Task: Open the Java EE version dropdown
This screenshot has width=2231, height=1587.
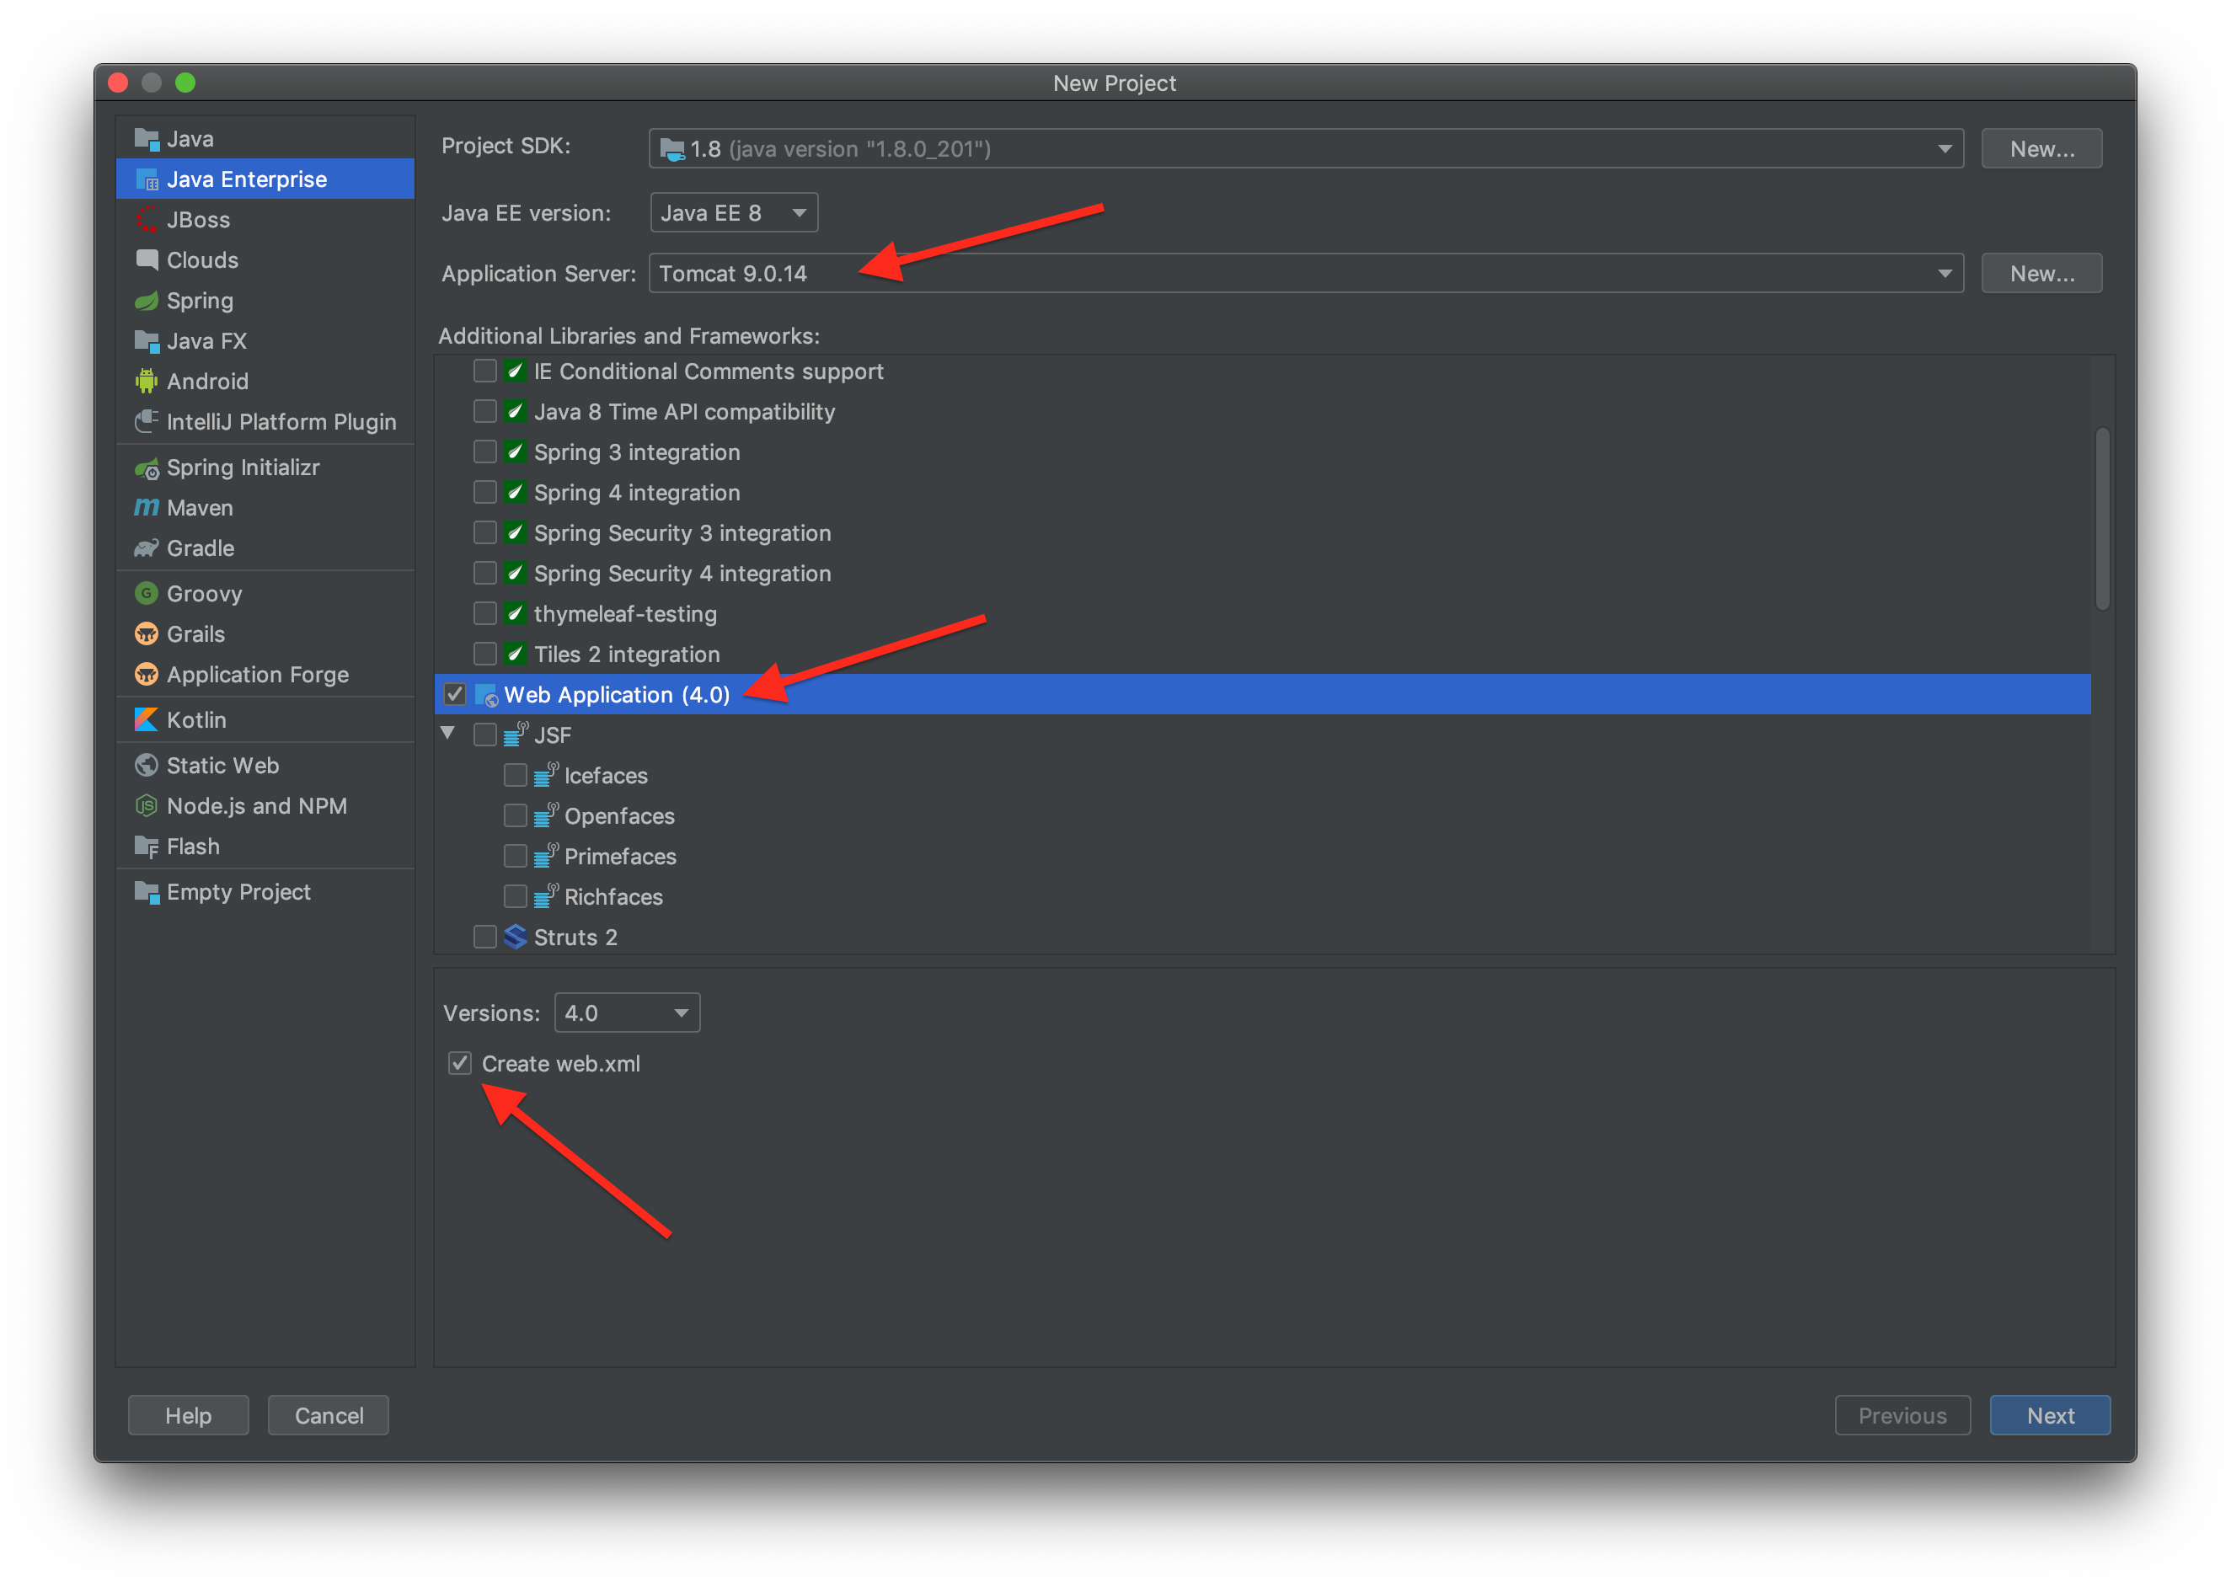Action: coord(734,213)
